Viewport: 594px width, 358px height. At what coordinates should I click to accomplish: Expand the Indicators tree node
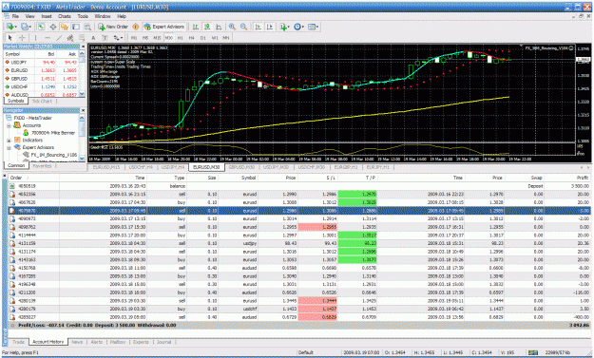coord(10,140)
